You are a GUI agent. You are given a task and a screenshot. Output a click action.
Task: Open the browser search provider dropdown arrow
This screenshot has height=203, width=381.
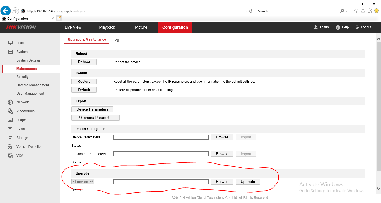point(347,11)
